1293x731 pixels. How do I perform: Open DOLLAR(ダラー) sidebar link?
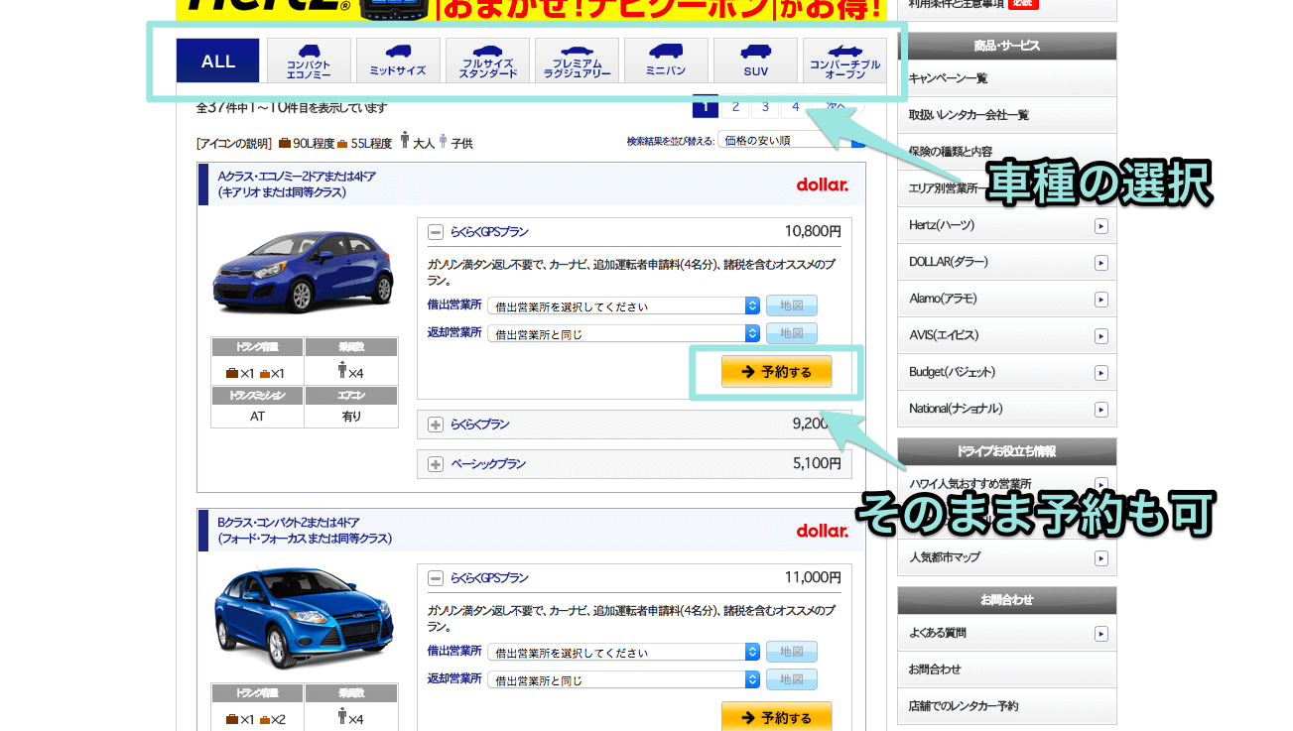pos(1006,262)
